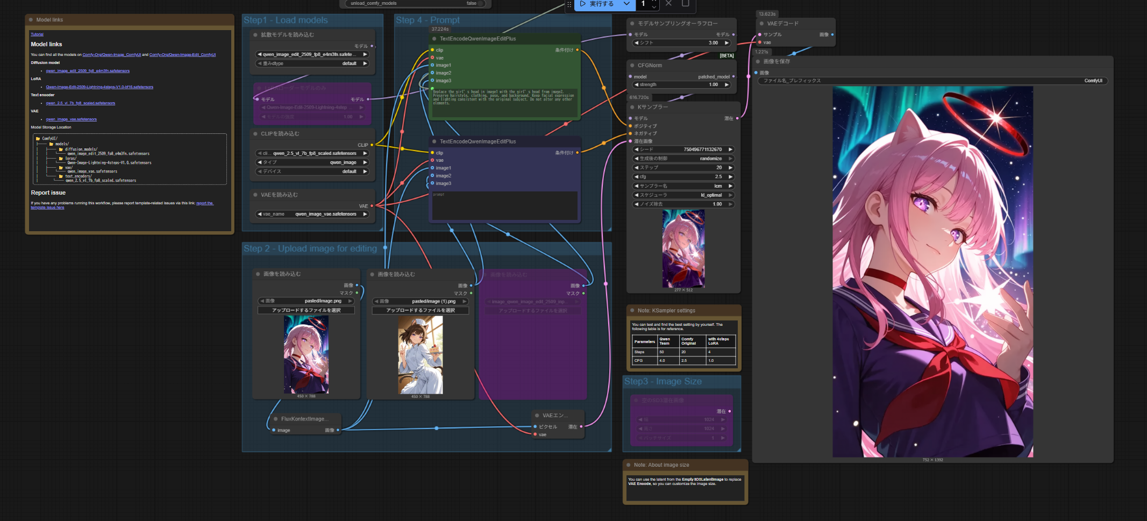Viewport: 1147px width, 521px height.
Task: Click upload button under pasted/image.png
Action: (306, 310)
